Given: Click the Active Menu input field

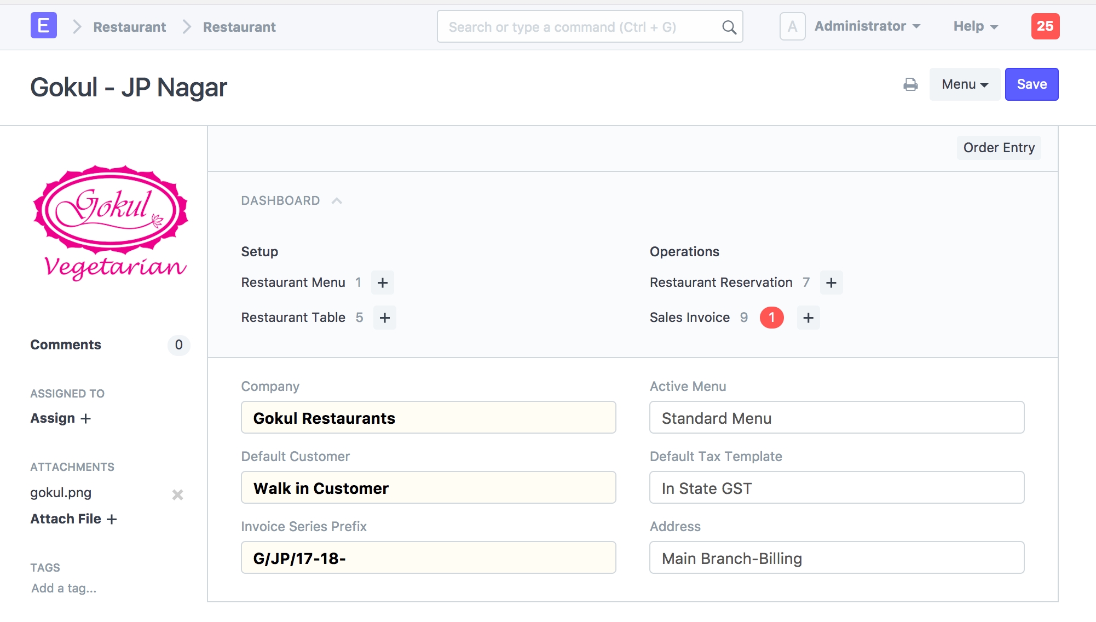Looking at the screenshot, I should (836, 418).
